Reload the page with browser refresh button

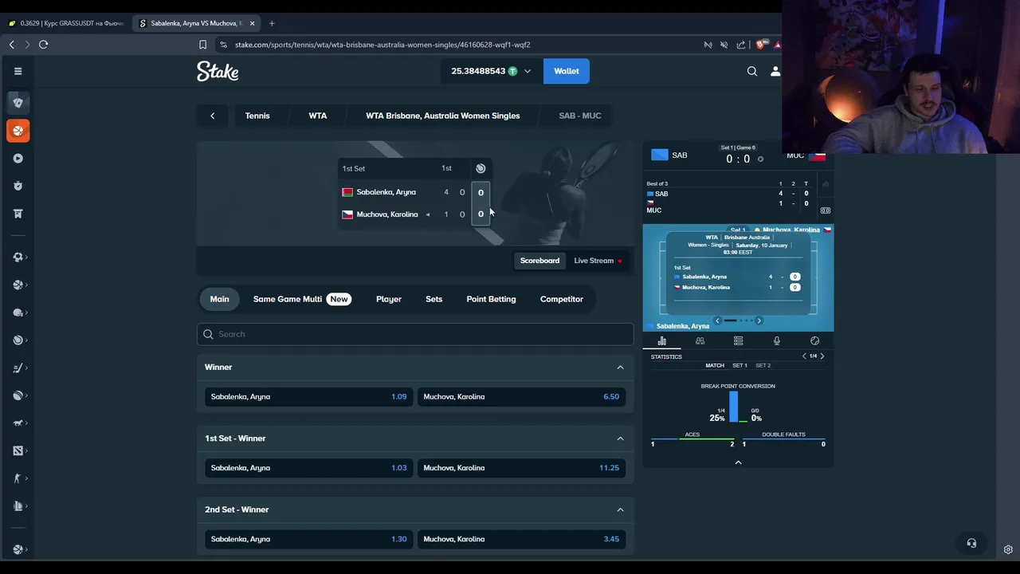43,45
